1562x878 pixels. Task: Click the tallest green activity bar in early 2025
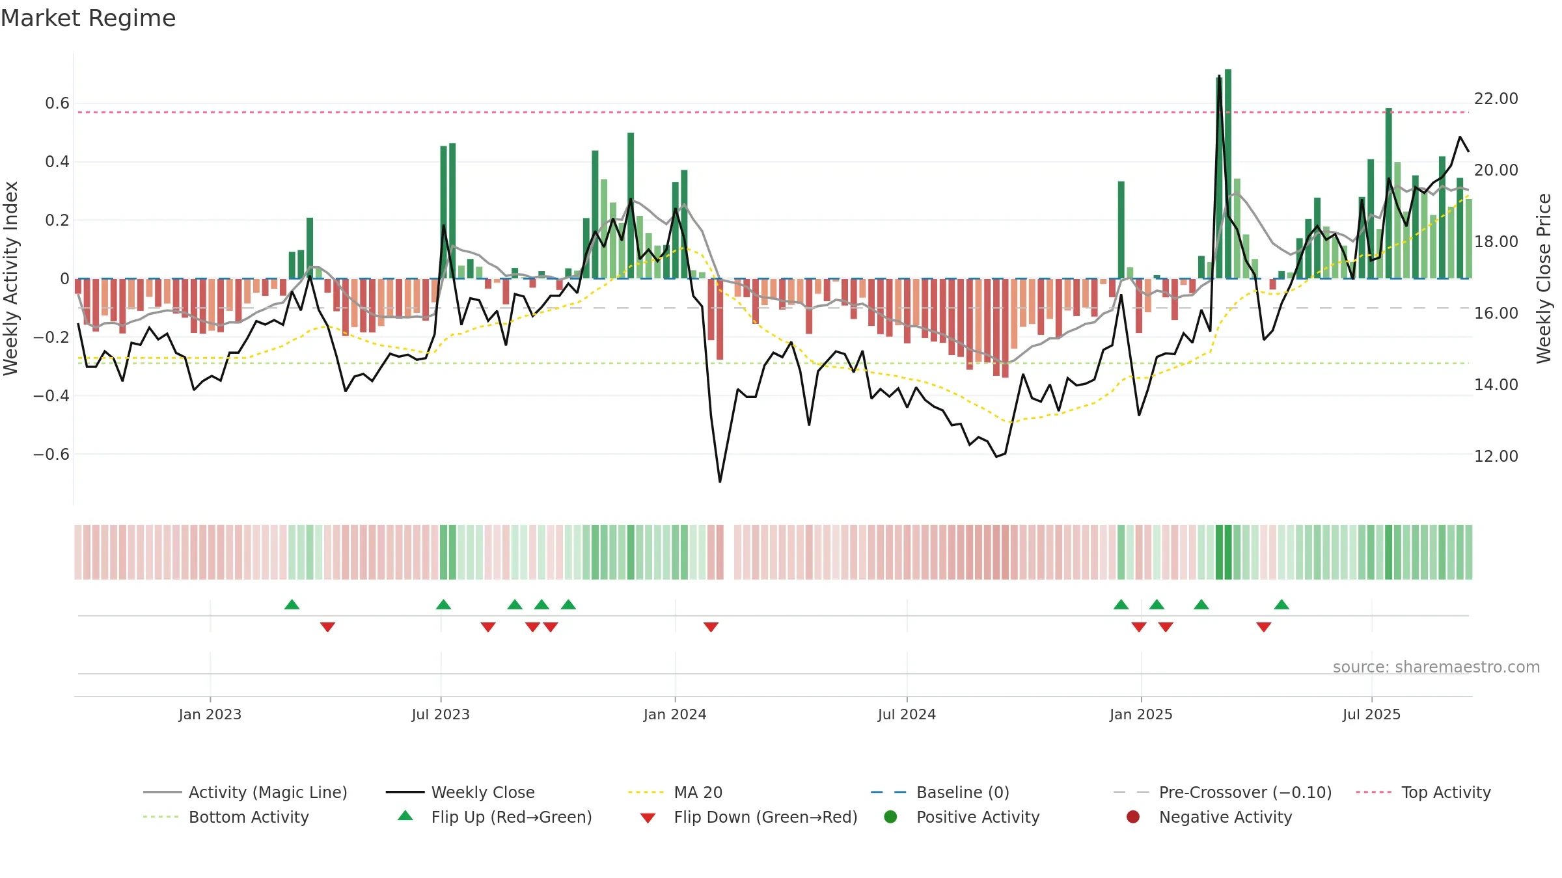pyautogui.click(x=1228, y=174)
